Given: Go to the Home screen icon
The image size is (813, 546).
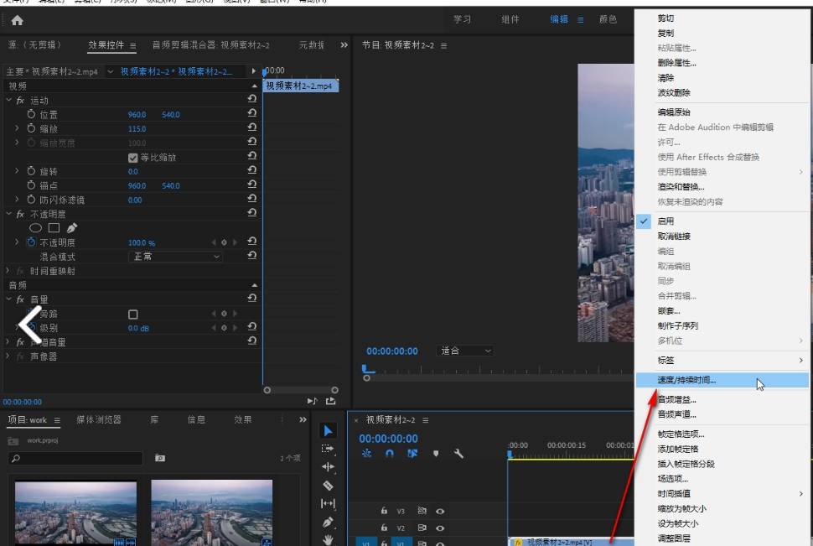Looking at the screenshot, I should point(17,20).
